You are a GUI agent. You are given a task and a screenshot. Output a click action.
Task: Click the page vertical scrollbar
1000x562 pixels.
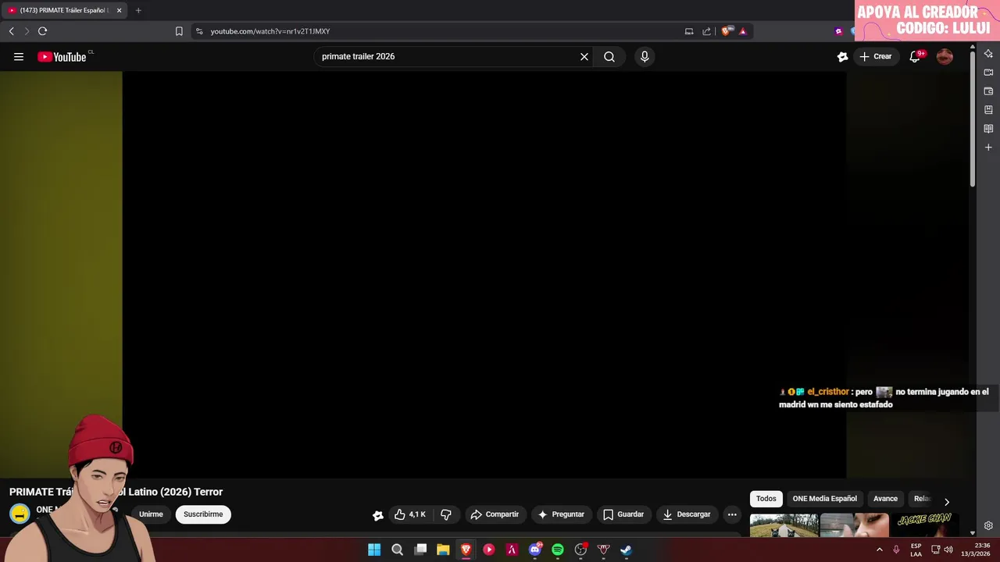[973, 117]
